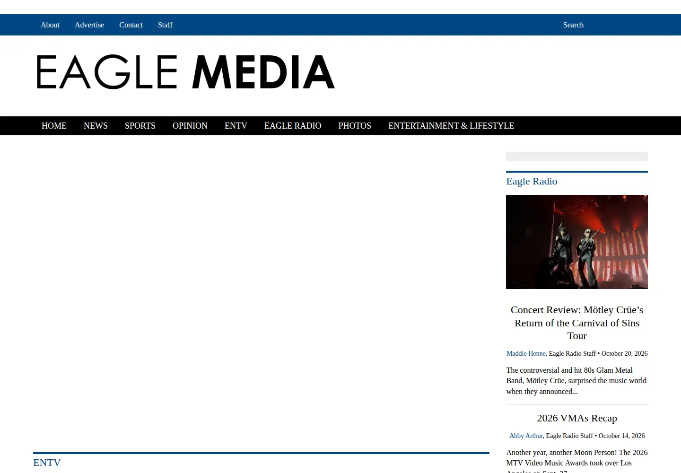Click the gray bar above Eagle Radio
The height and width of the screenshot is (473, 681).
pyautogui.click(x=577, y=157)
